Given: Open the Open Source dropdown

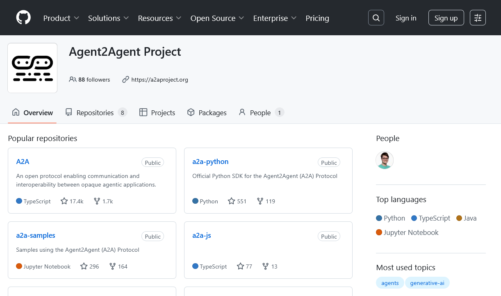Looking at the screenshot, I should pos(217,18).
